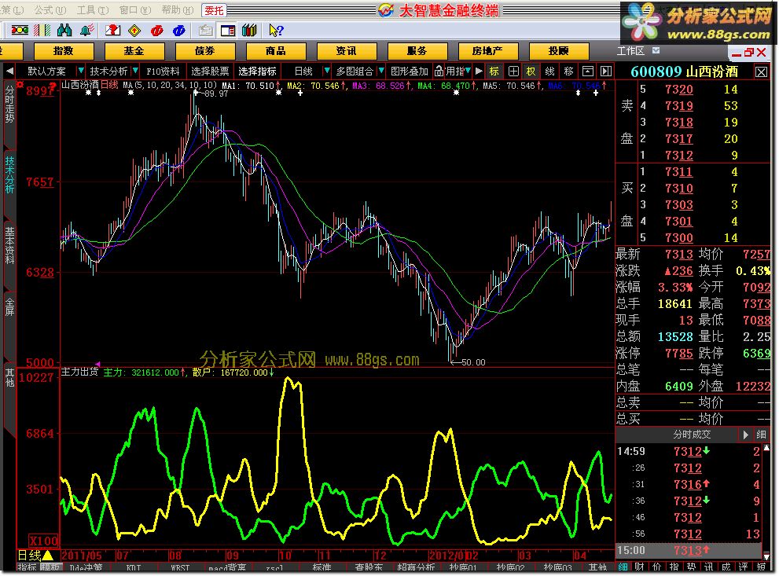Click the lock icon beside 用指
The height and width of the screenshot is (576, 779).
click(x=439, y=72)
